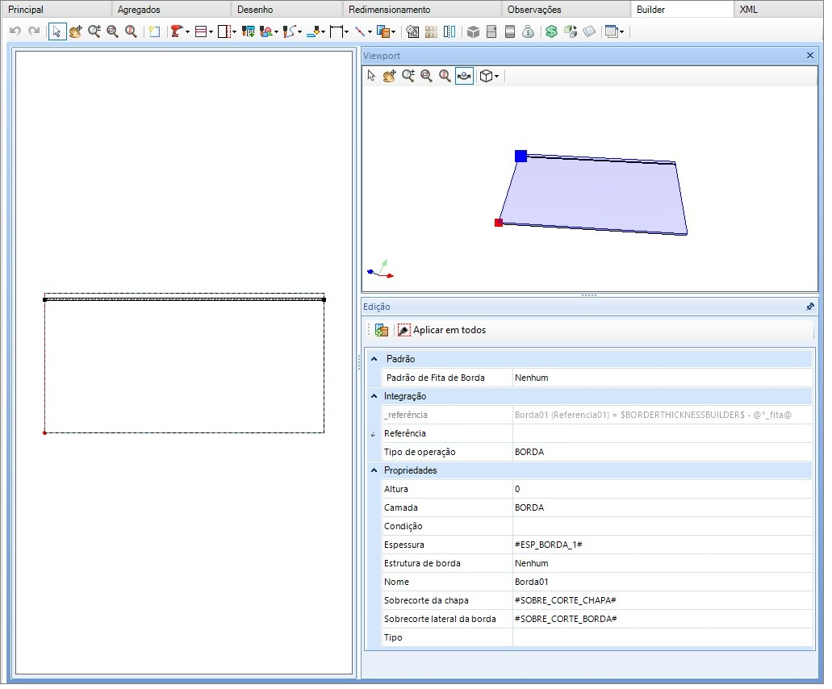Screen dimensions: 832x689
Task: Click the zoom 1:1 magnifier in main toolbar
Action: [x=131, y=31]
